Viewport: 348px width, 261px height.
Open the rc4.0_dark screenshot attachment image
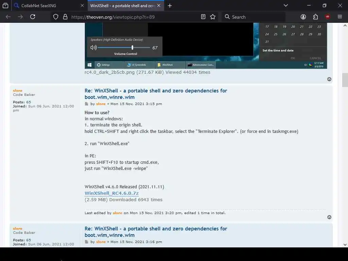pos(206,46)
